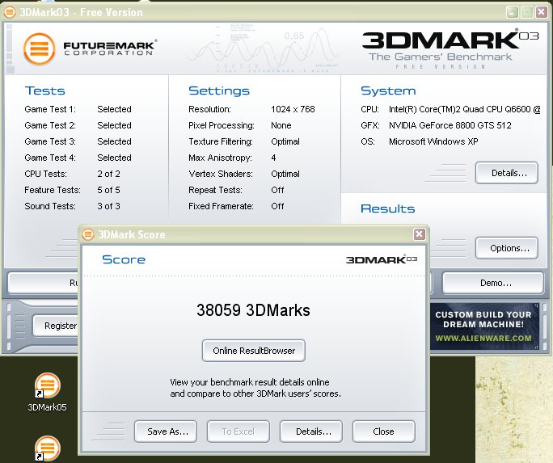Click the Repeat Tests value Off
553x463 pixels.
tap(277, 190)
